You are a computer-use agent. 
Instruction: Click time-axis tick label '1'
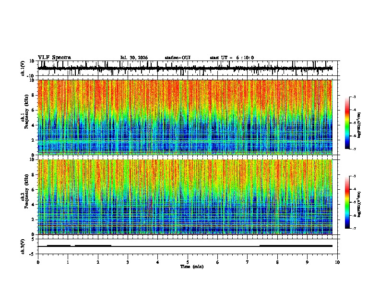pyautogui.click(x=68, y=262)
